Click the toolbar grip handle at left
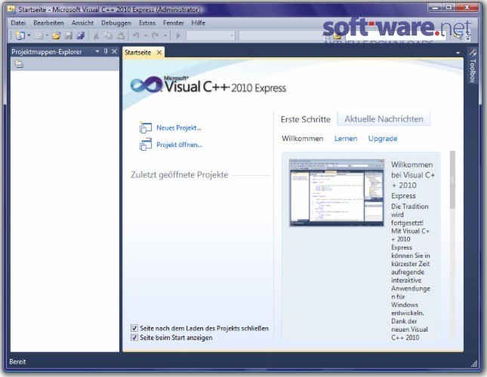This screenshot has width=487, height=377. pos(11,35)
